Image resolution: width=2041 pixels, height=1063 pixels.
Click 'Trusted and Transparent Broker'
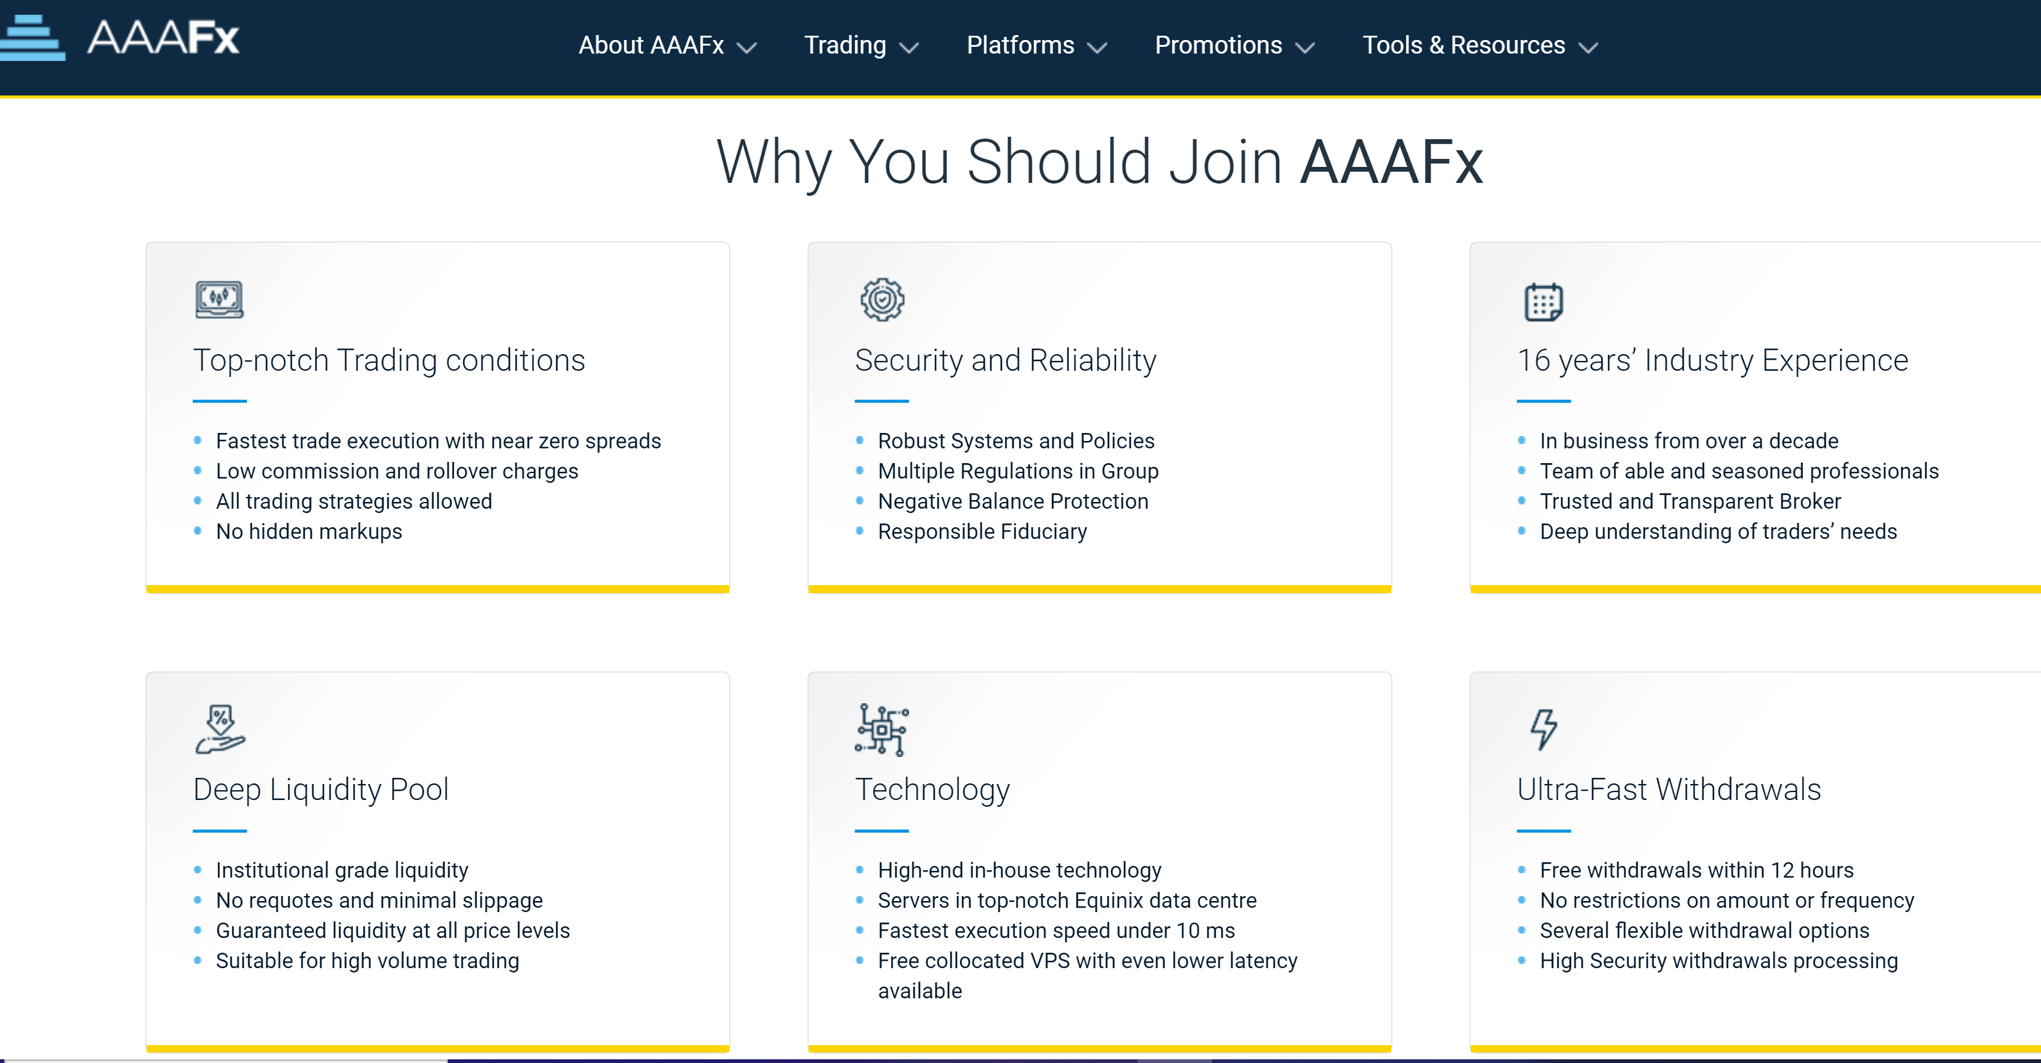pos(1690,501)
